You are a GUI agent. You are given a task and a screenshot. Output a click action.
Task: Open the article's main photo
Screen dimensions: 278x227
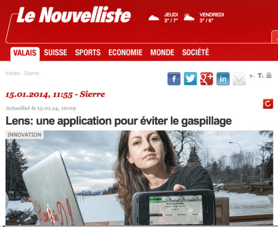pyautogui.click(x=139, y=178)
